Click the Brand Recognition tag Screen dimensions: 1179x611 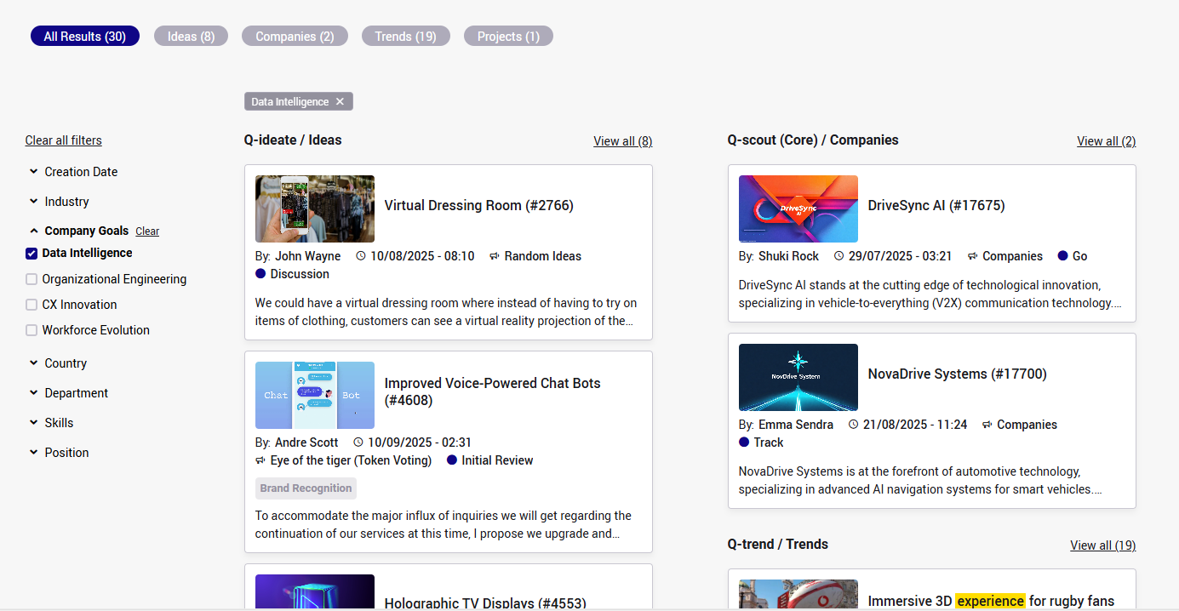pyautogui.click(x=306, y=488)
